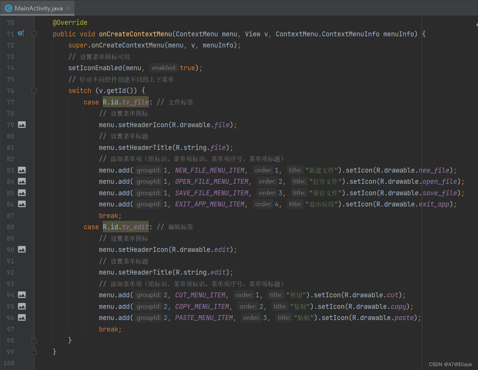Click the cut drawable gutter icon on line 94
This screenshot has width=478, height=370.
(x=22, y=295)
